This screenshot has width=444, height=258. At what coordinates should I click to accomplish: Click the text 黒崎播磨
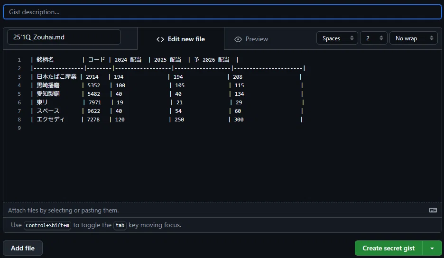pyautogui.click(x=48, y=85)
